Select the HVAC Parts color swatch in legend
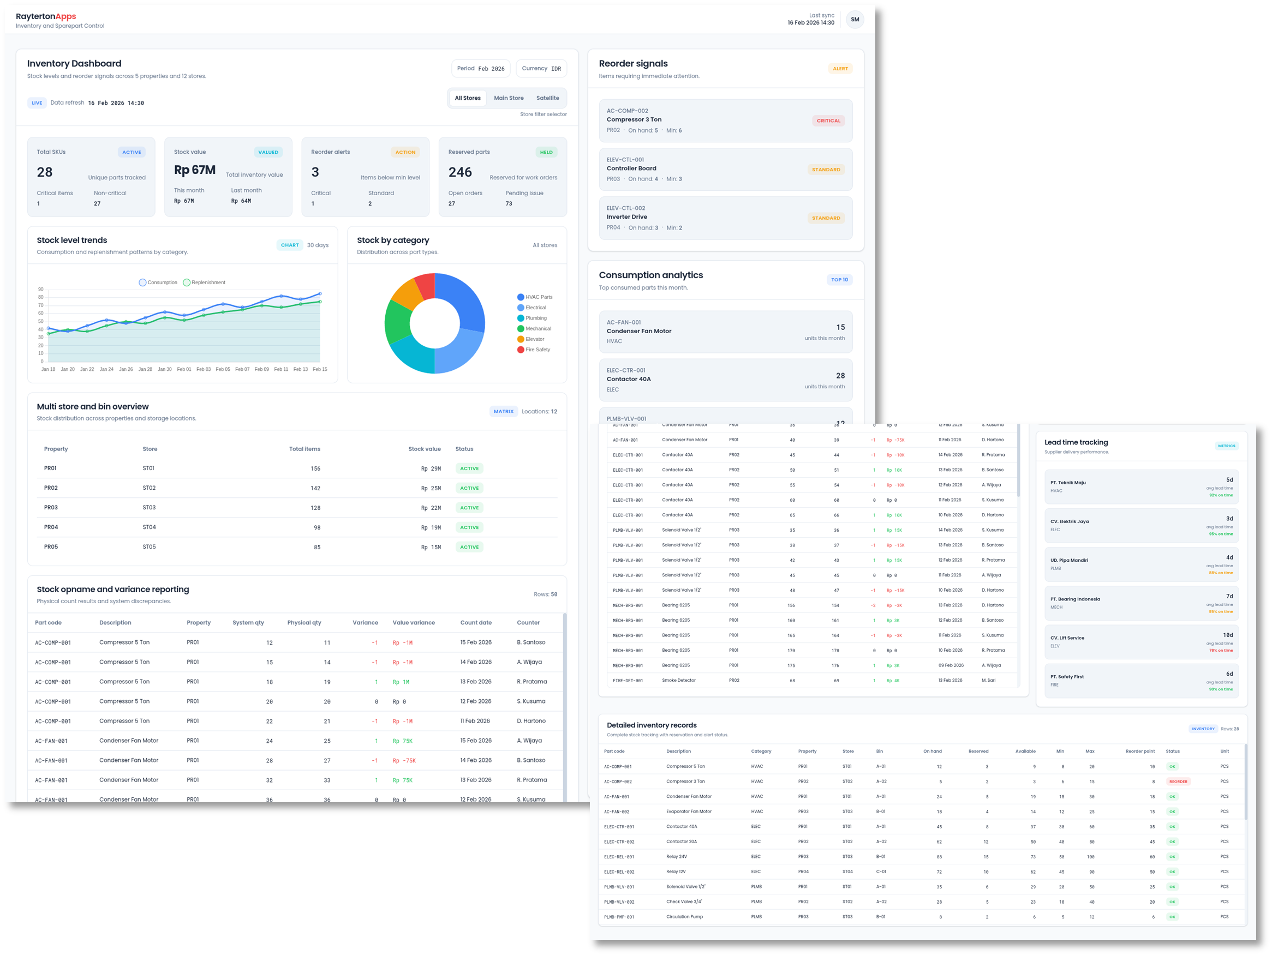The height and width of the screenshot is (956, 1272). (521, 297)
